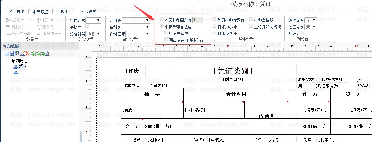Open the 合计显示 dropdown
Viewport: 372px width, 142px height.
point(138,34)
